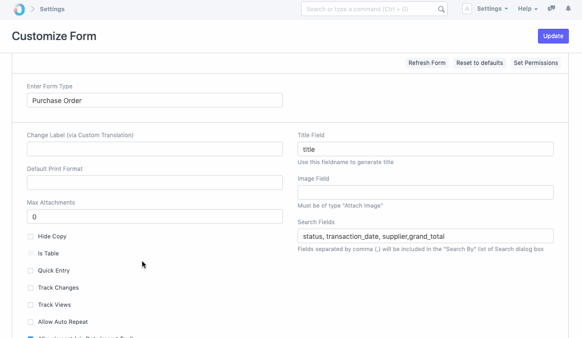Select Help in the menu bar
The width and height of the screenshot is (582, 338).
tap(527, 8)
